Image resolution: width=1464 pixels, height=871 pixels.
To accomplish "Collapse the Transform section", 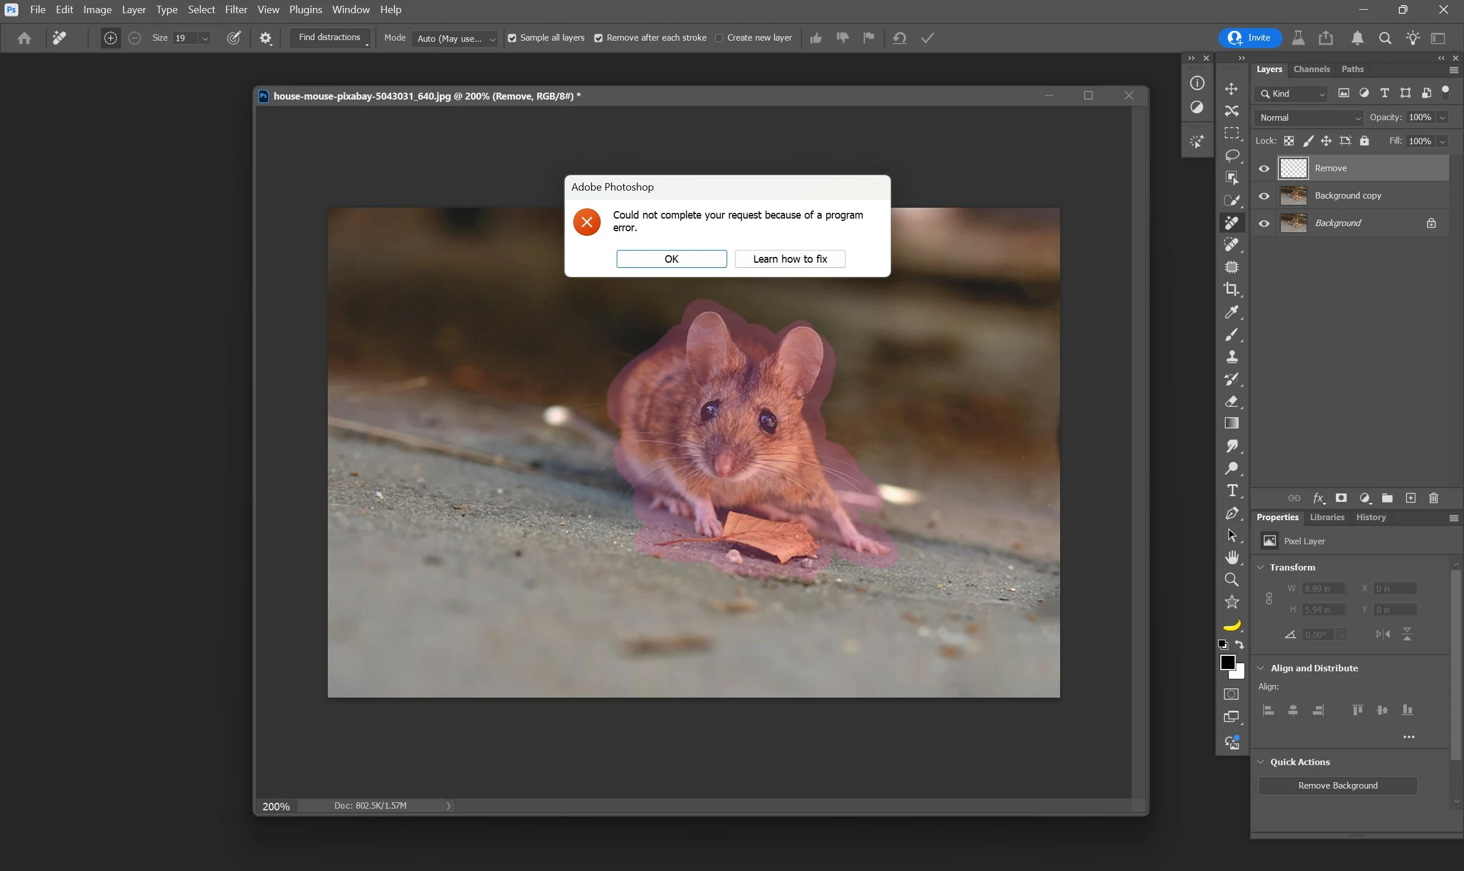I will click(1260, 567).
